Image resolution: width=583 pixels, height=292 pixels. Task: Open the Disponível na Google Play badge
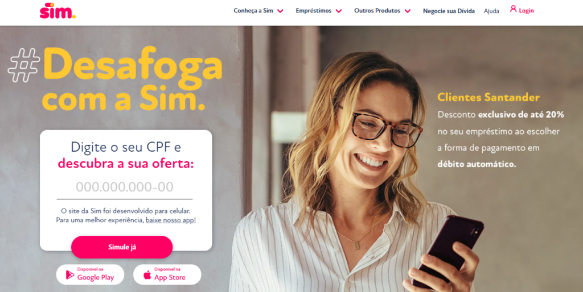[90, 274]
